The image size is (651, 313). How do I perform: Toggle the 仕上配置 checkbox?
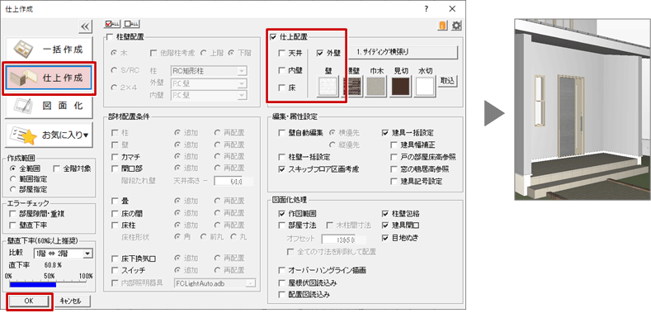(273, 37)
